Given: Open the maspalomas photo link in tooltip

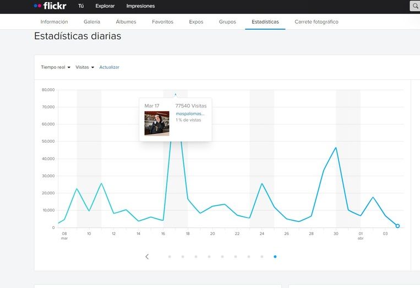Looking at the screenshot, I should 190,113.
